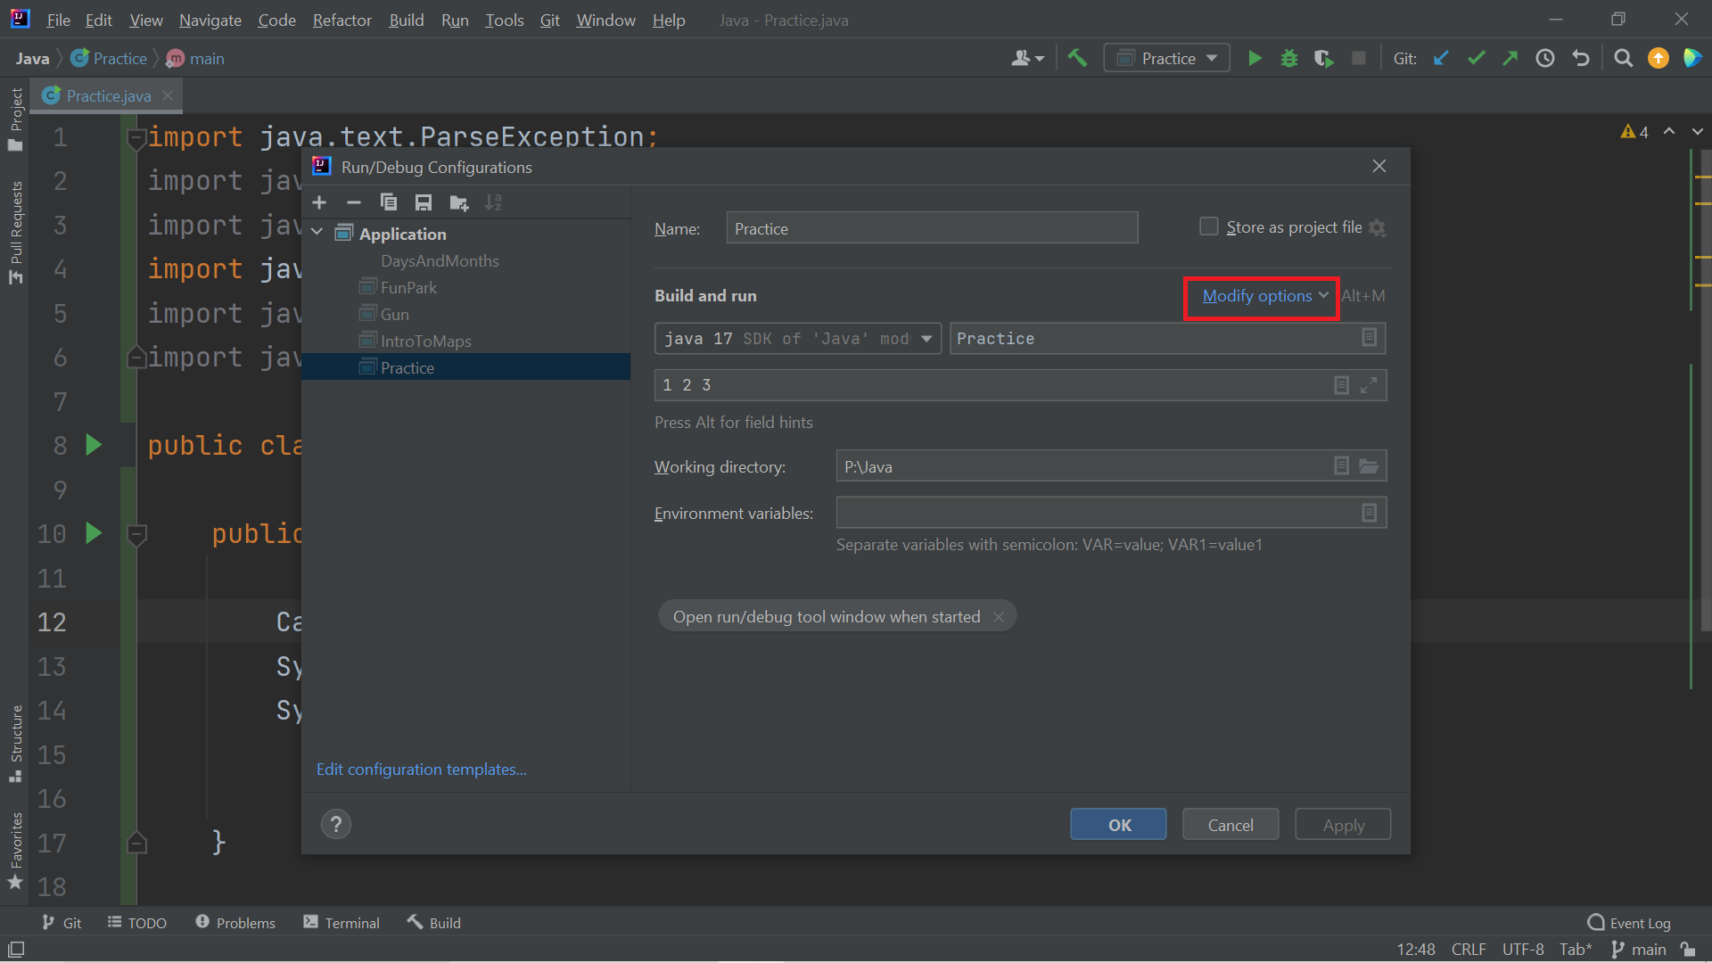This screenshot has width=1712, height=963.
Task: Open the Terminal tool window tab
Action: 342,923
